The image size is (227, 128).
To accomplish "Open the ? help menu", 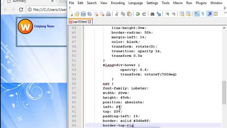I will (x=70, y=8).
